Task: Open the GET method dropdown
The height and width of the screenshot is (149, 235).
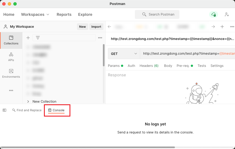Action: coord(124,54)
